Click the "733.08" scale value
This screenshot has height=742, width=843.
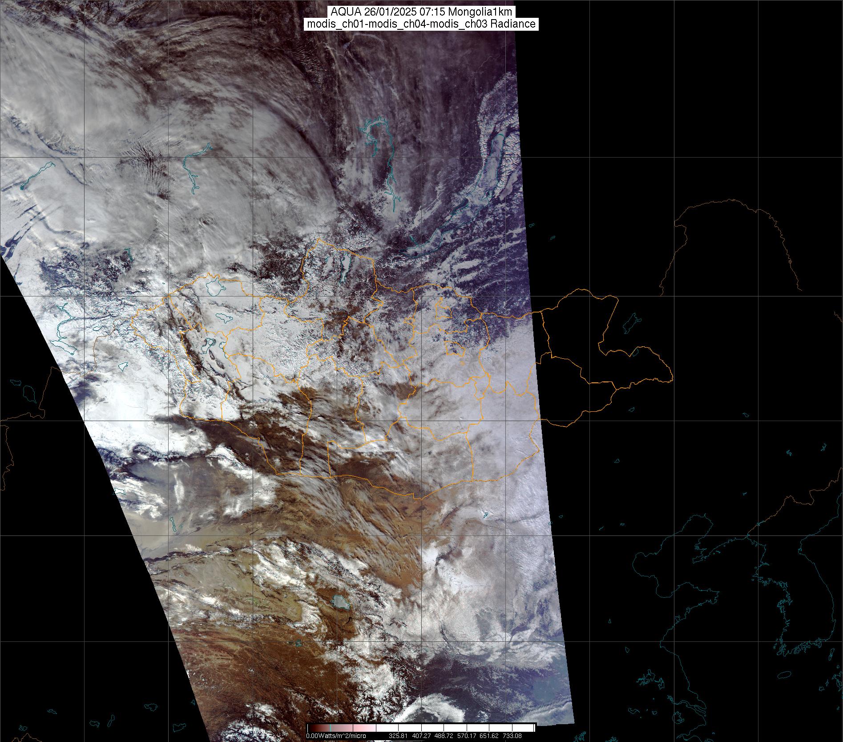(x=512, y=736)
